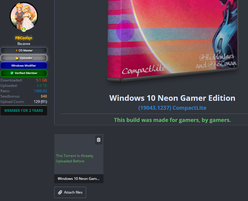This screenshot has width=248, height=201.
Task: Click the Ratio value 1366.62
Action: pos(40,91)
